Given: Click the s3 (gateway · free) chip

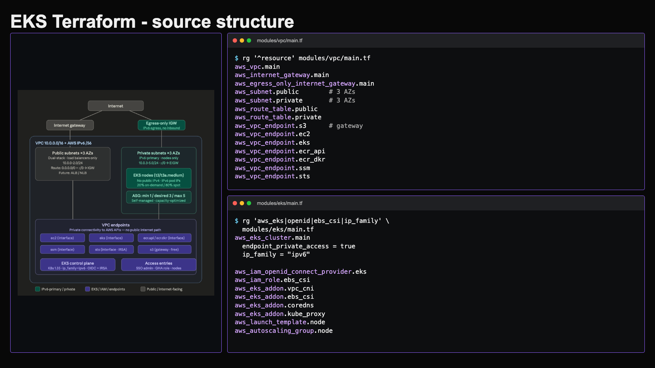Looking at the screenshot, I should pos(164,250).
